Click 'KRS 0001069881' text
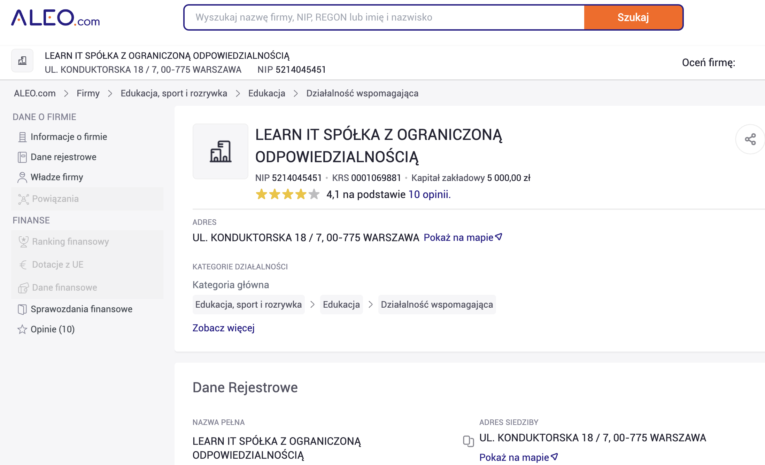 [366, 178]
